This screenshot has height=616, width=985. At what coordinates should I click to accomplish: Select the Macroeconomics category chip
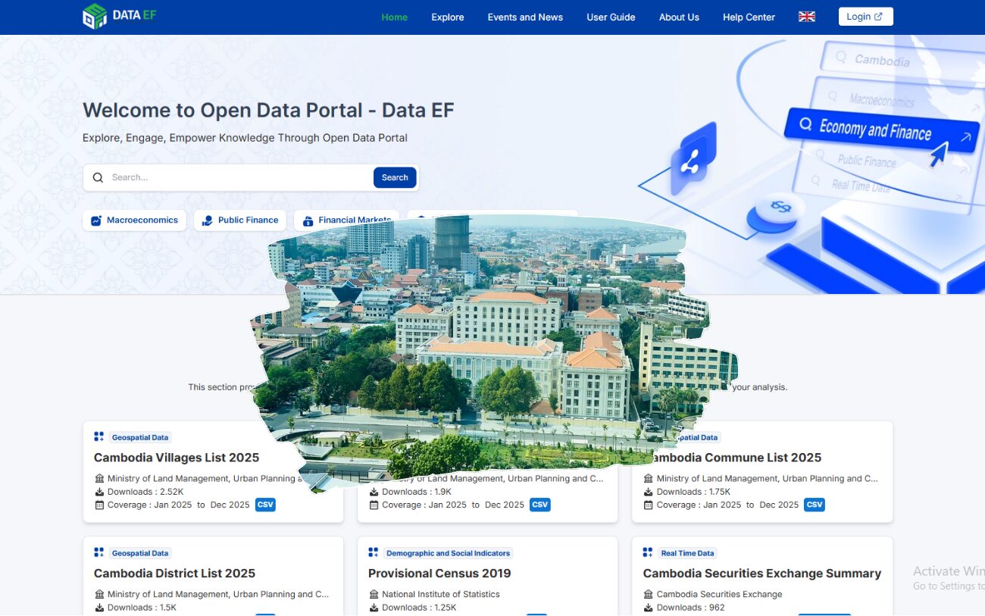click(x=134, y=220)
